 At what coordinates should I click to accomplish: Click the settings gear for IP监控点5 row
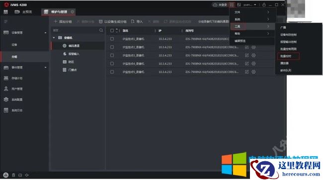click(x=253, y=72)
